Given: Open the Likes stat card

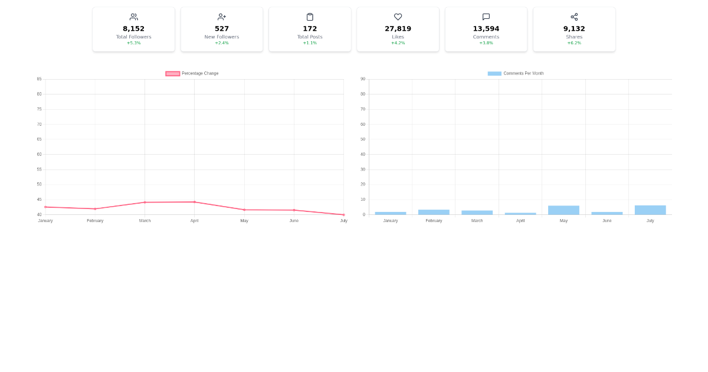Looking at the screenshot, I should 398,29.
